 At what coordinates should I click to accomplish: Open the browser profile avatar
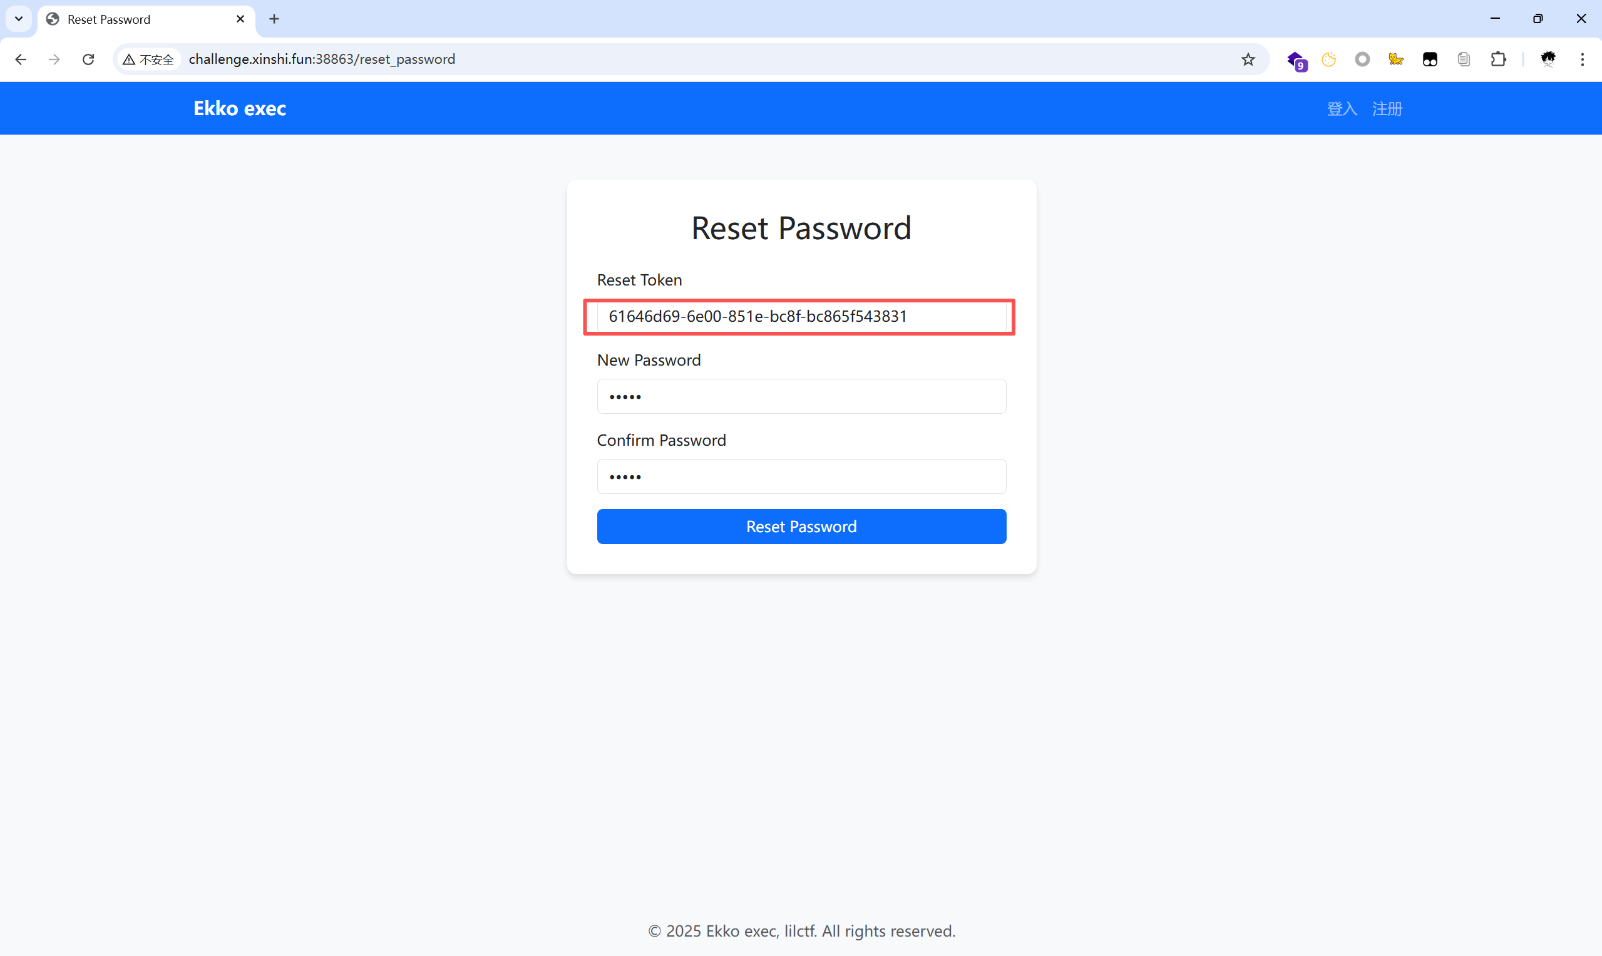pyautogui.click(x=1548, y=59)
